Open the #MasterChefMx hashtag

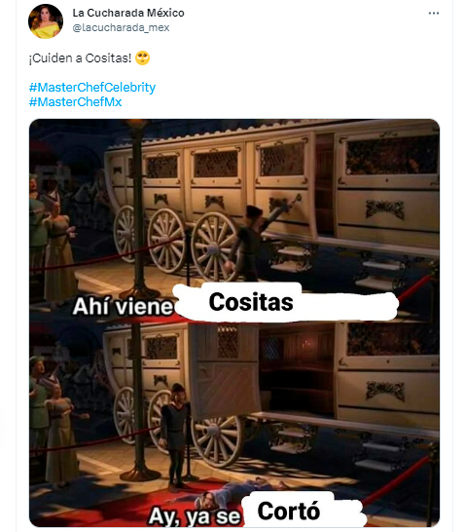(75, 101)
